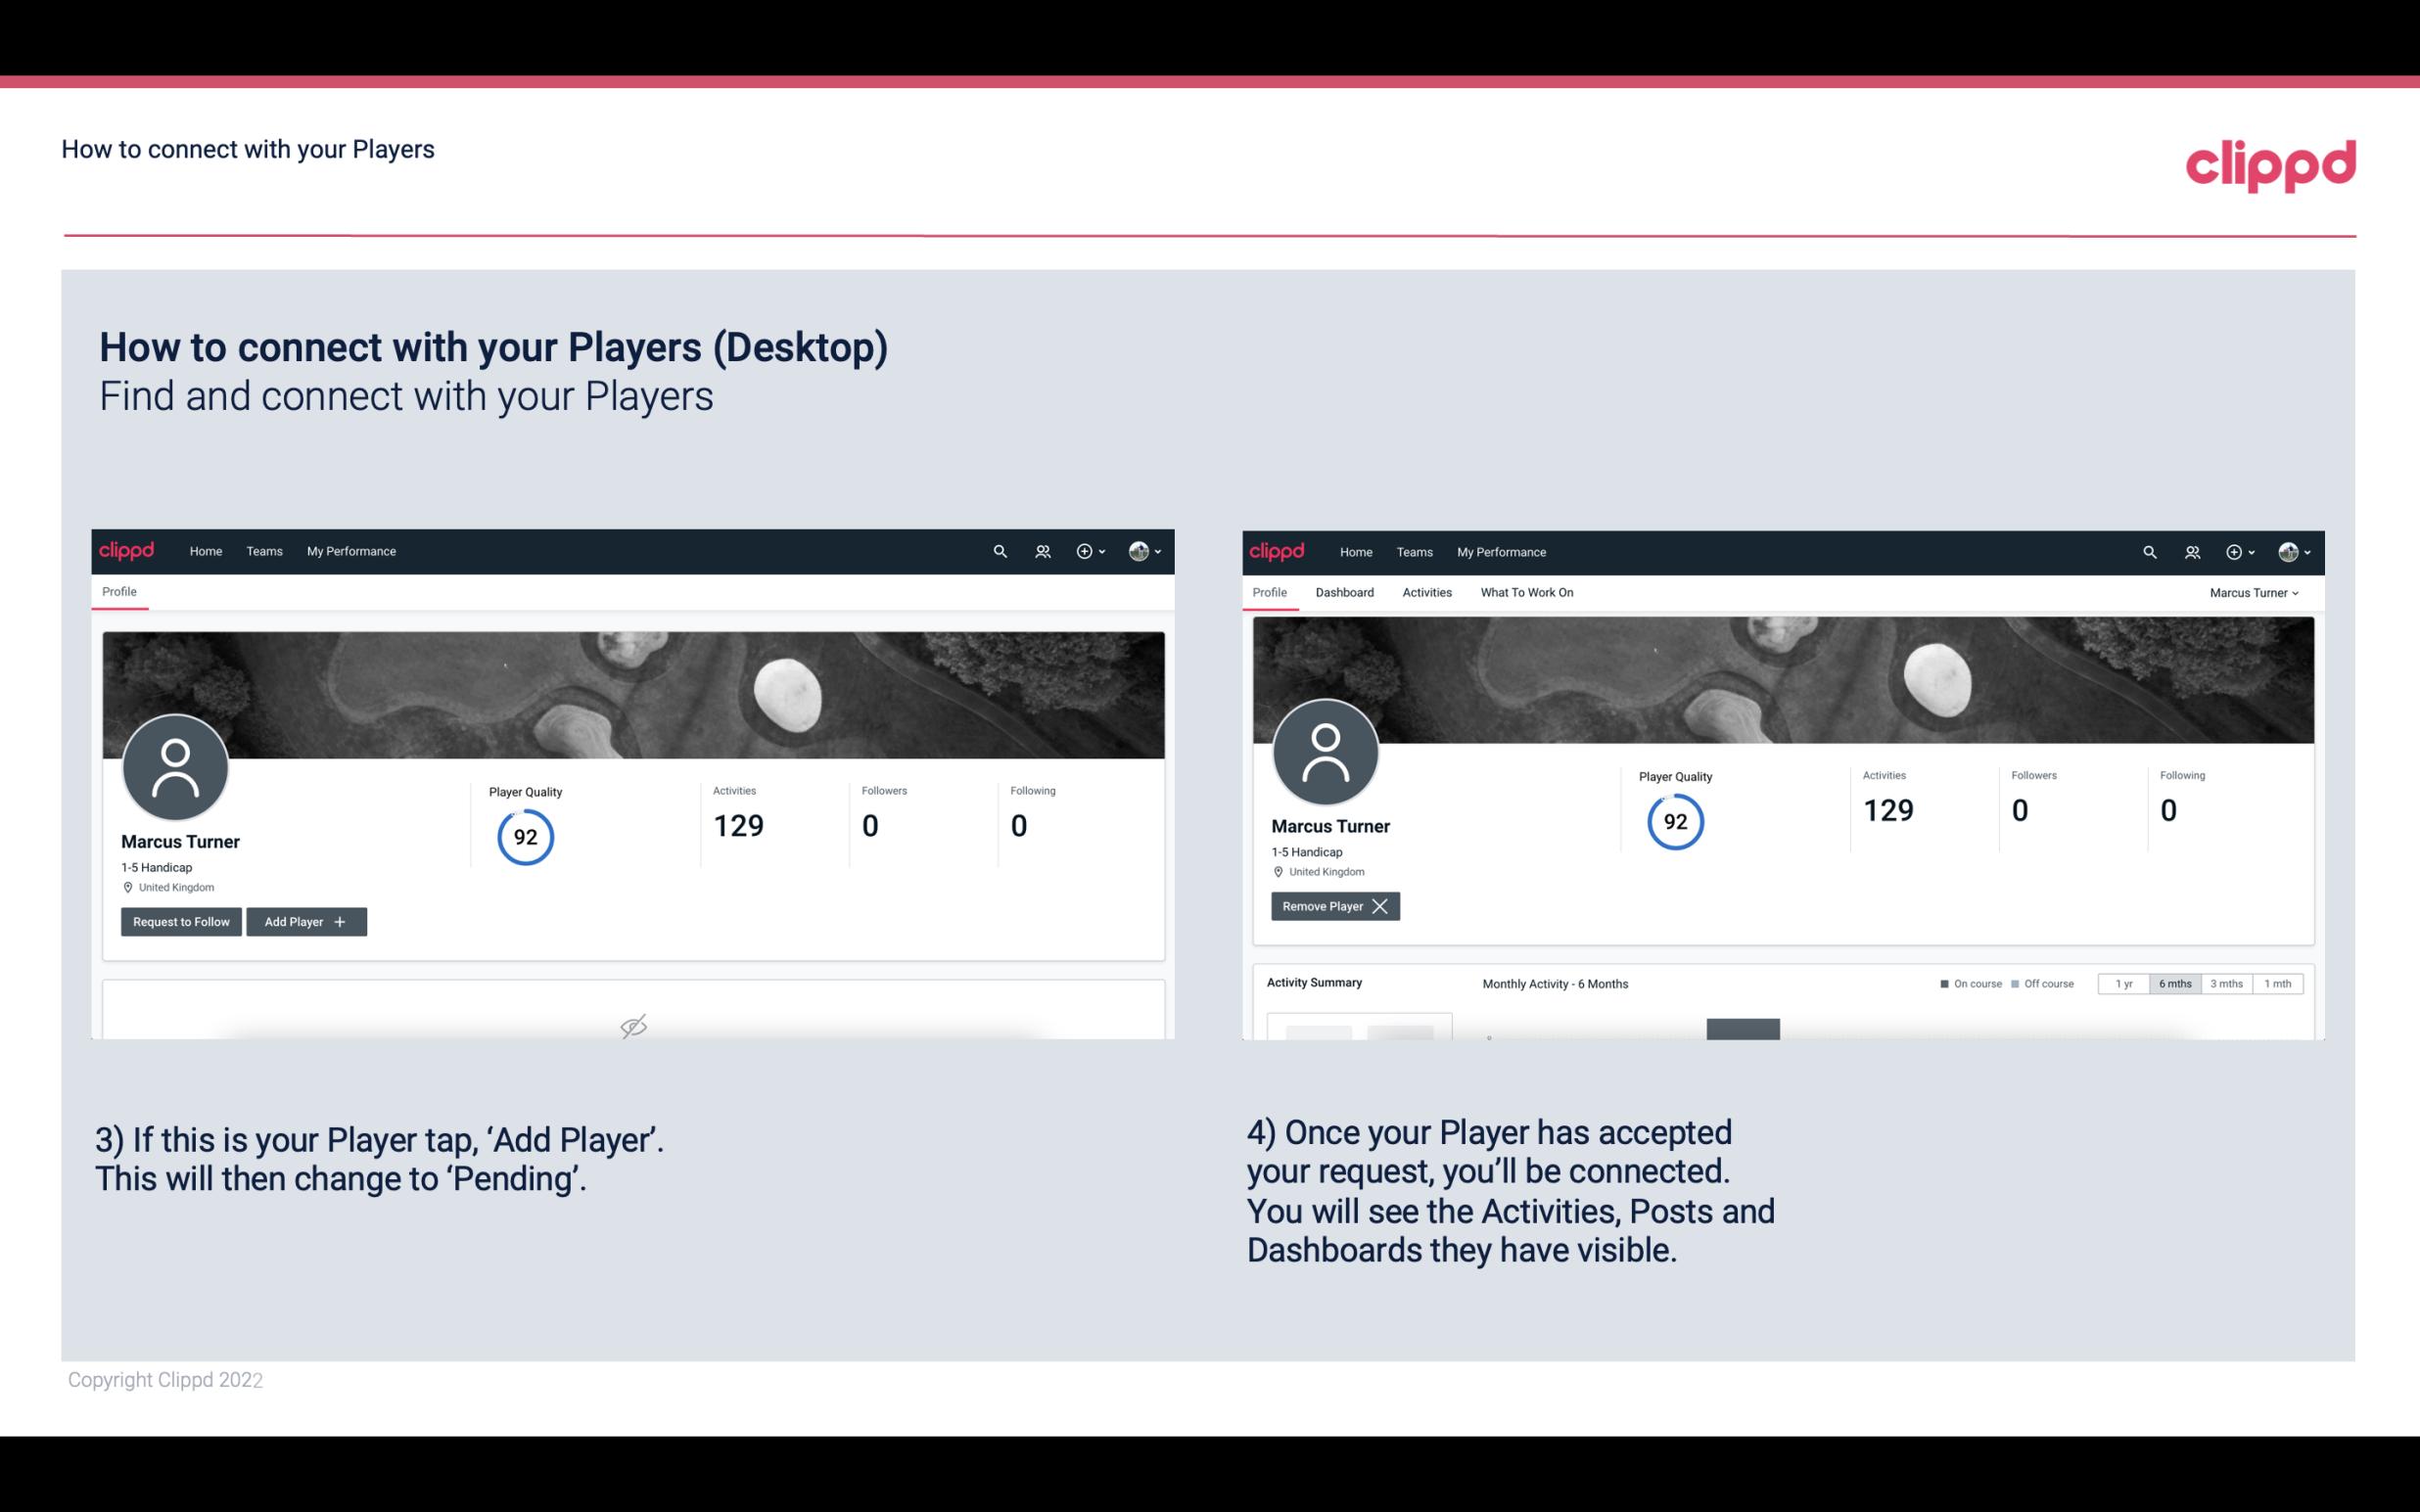
Task: Select the What To On tab
Action: [1526, 592]
